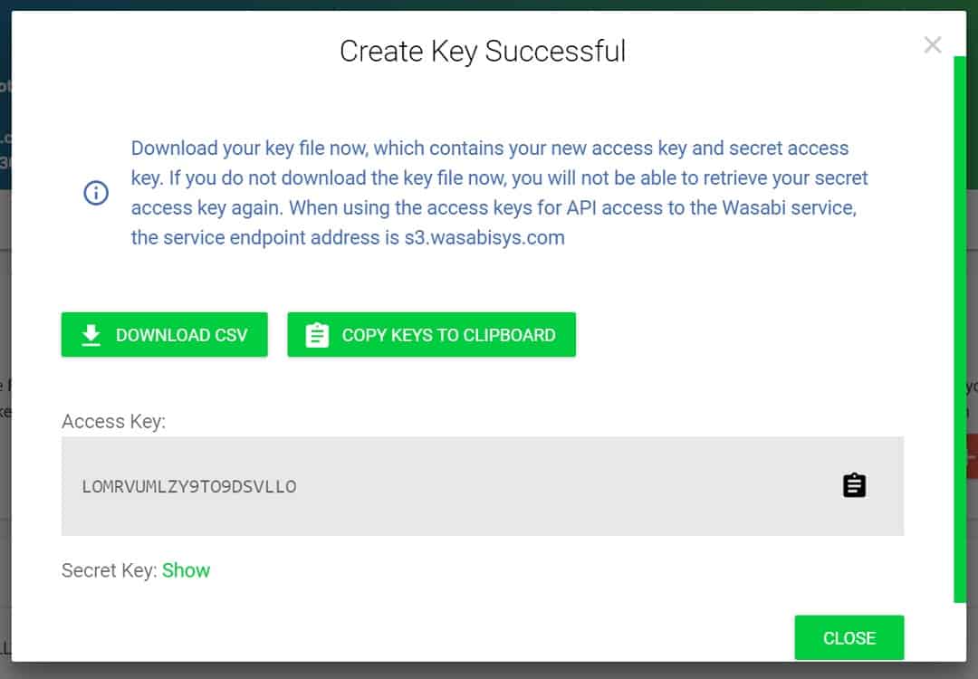Click the green CLOSE button

(x=849, y=637)
